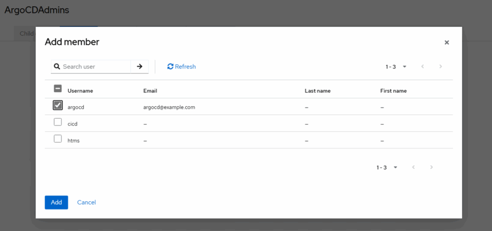
Task: Click the Email column header
Action: [150, 91]
